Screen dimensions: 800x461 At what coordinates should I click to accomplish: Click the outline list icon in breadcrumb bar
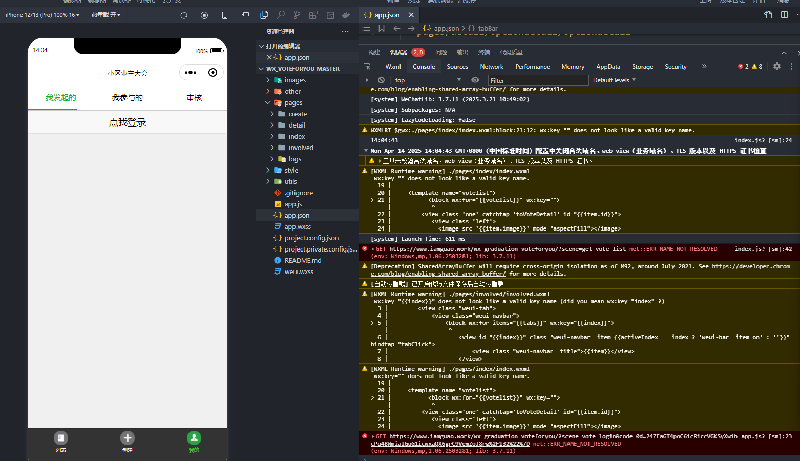click(x=366, y=28)
